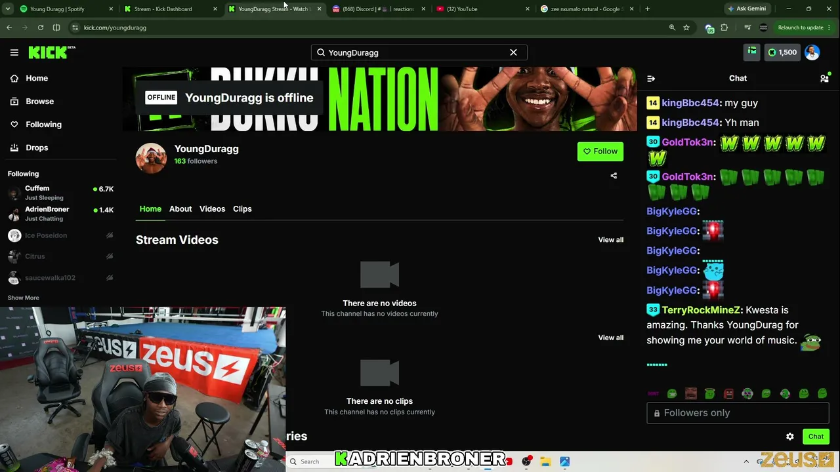Screen dimensions: 840x472
Task: Open the offline Ice Poseidon channel
Action: tap(60, 235)
